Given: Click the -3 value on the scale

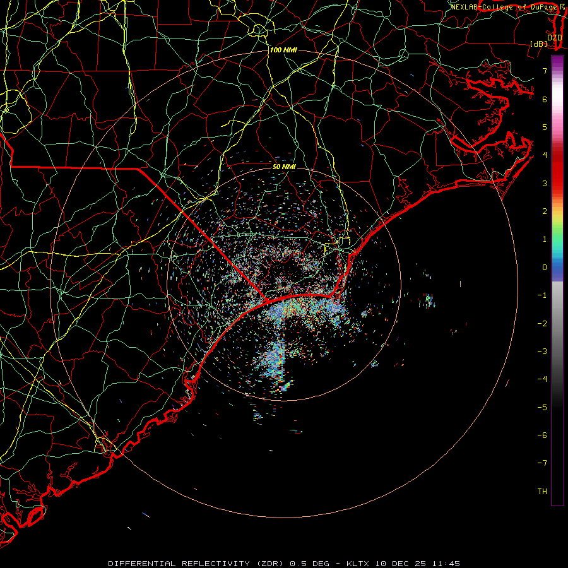Looking at the screenshot, I should tap(542, 352).
